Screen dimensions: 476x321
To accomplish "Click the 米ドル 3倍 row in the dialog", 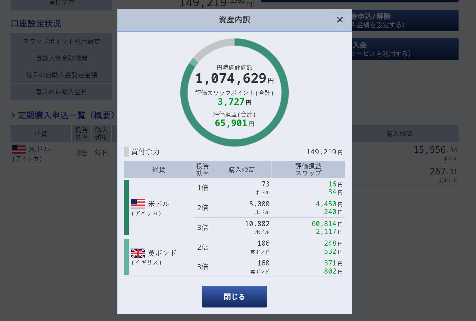I will (x=269, y=227).
